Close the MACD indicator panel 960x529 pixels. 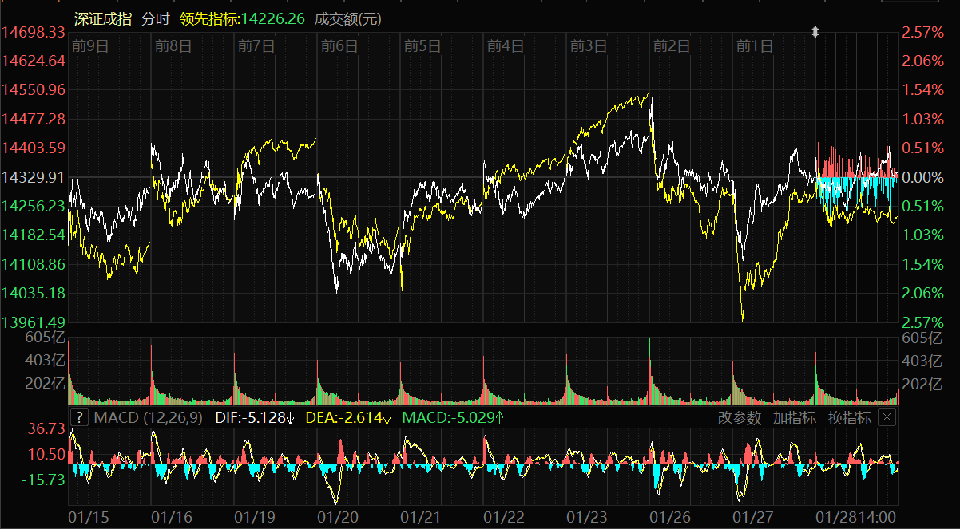point(887,417)
